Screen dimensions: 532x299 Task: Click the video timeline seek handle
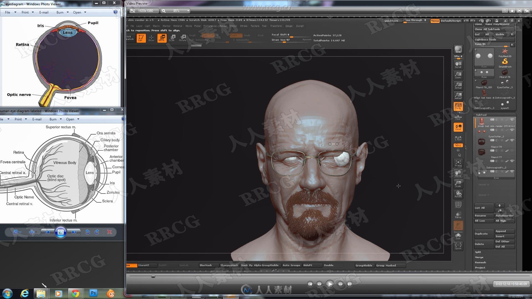click(x=153, y=276)
